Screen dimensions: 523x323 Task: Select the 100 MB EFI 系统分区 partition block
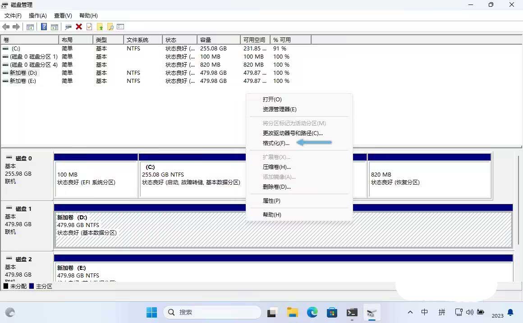[x=96, y=176]
